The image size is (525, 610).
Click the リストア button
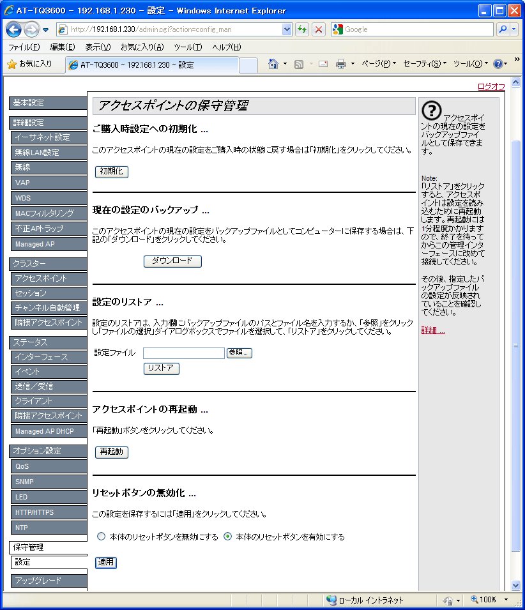tap(162, 369)
